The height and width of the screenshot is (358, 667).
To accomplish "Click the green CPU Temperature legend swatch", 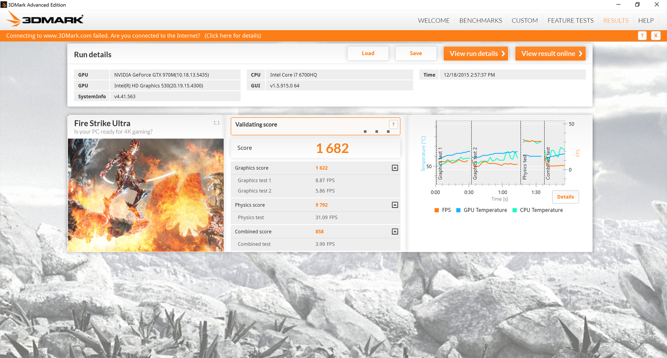I will (515, 210).
